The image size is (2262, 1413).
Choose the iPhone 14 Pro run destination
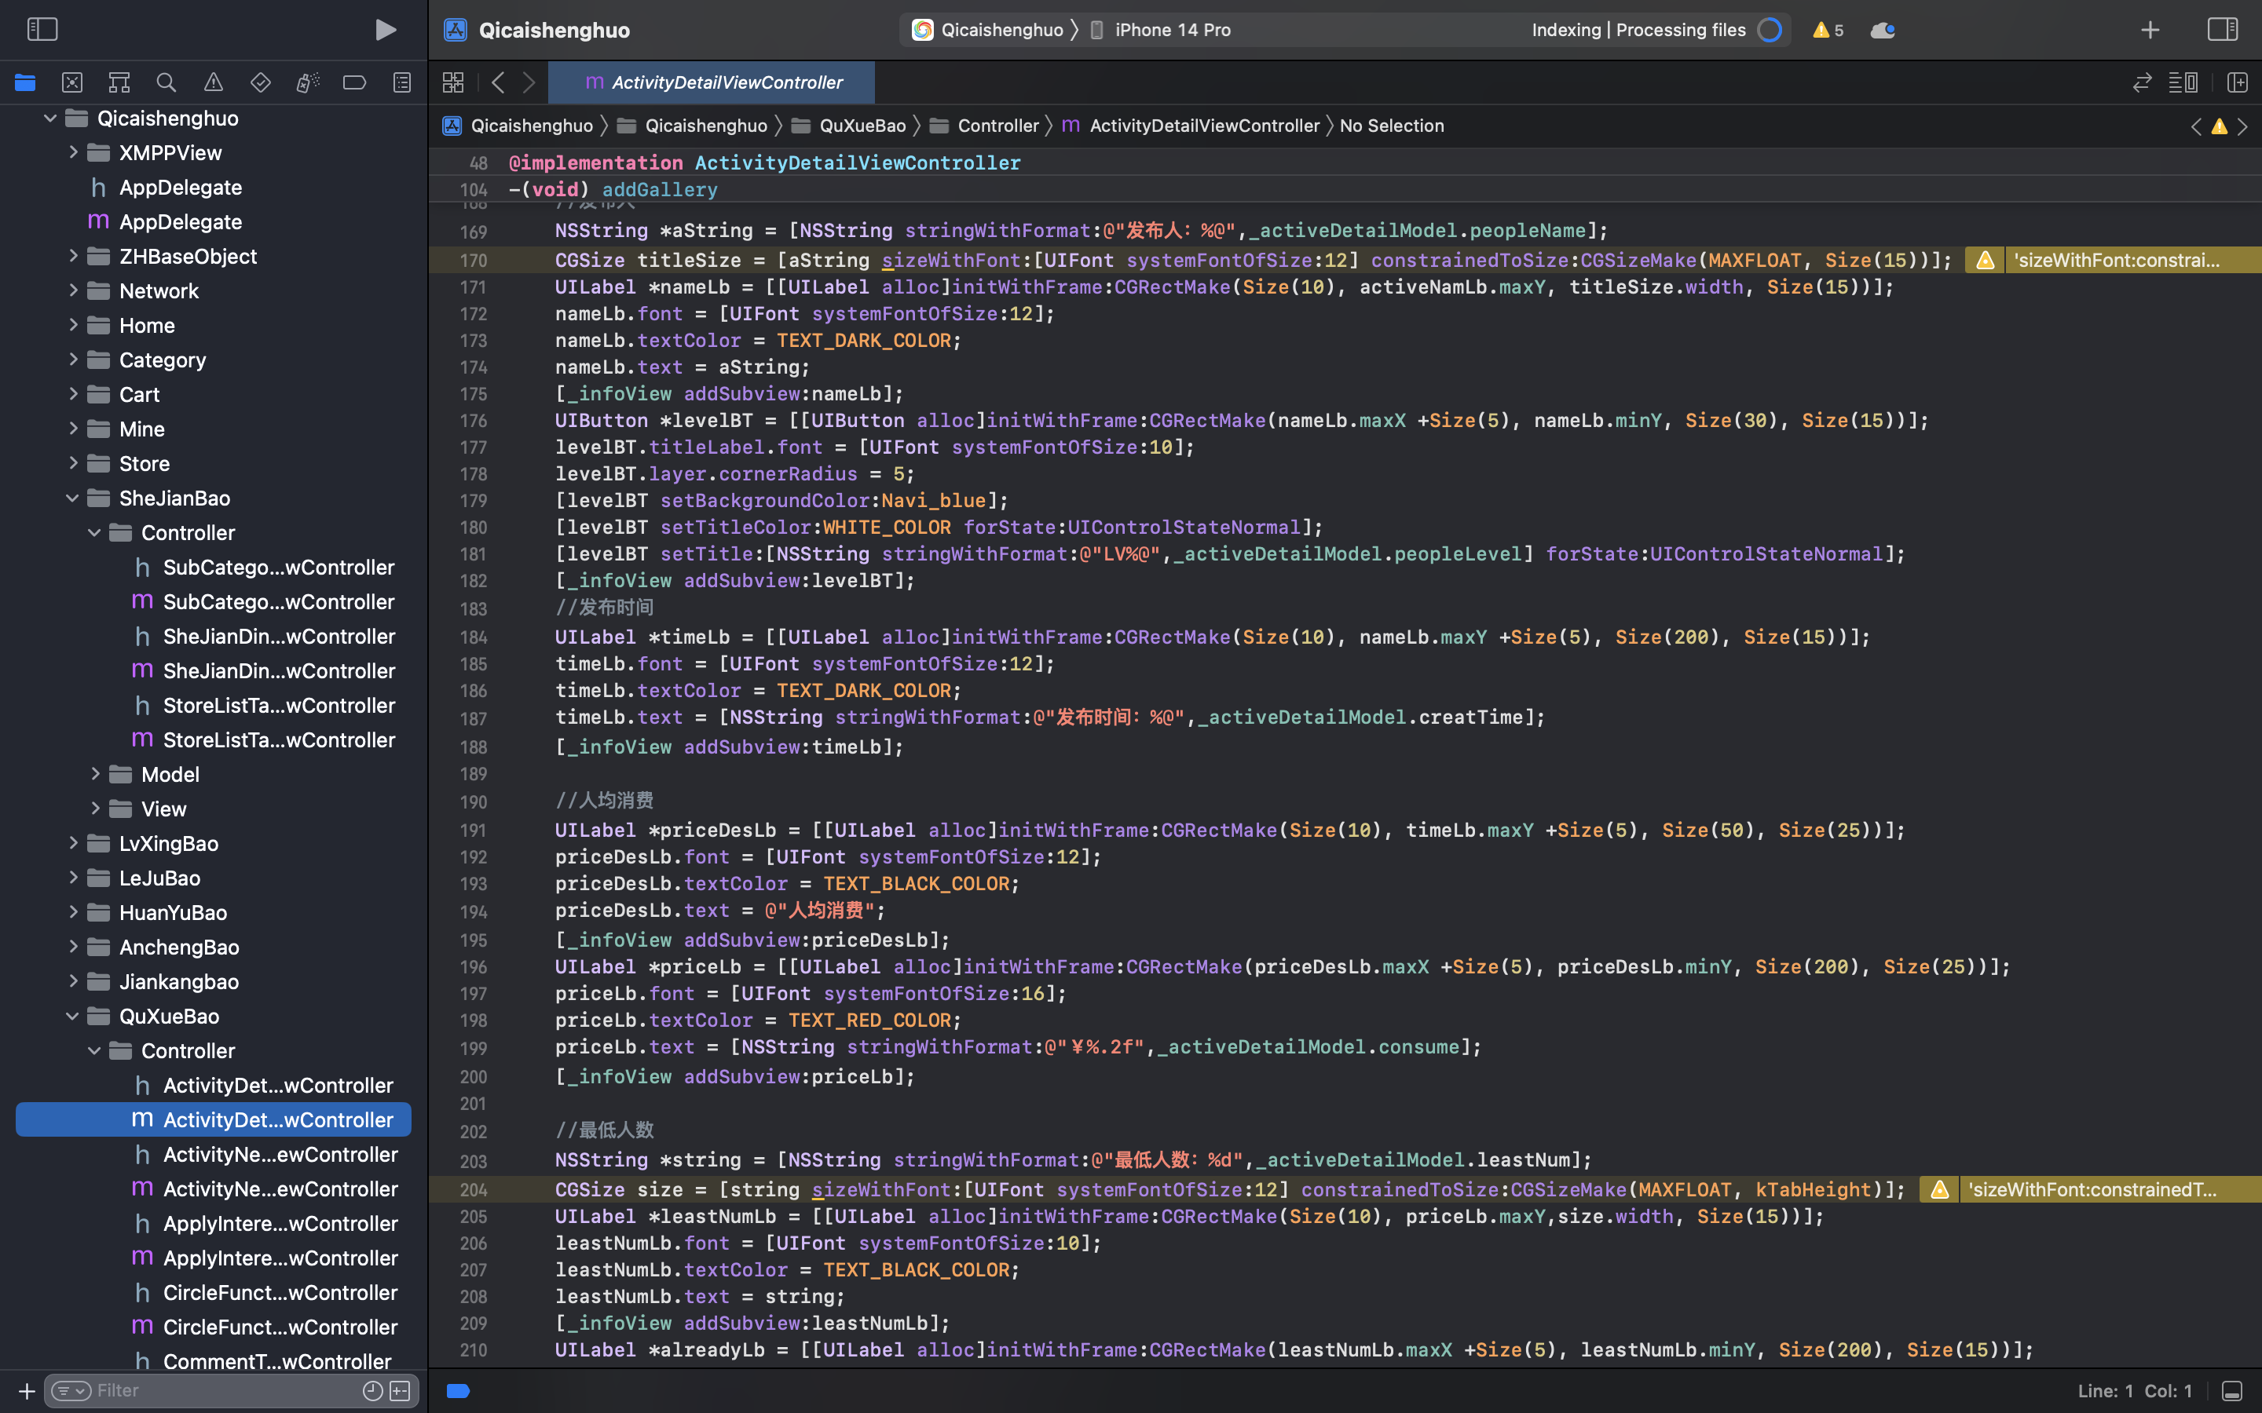(x=1160, y=30)
